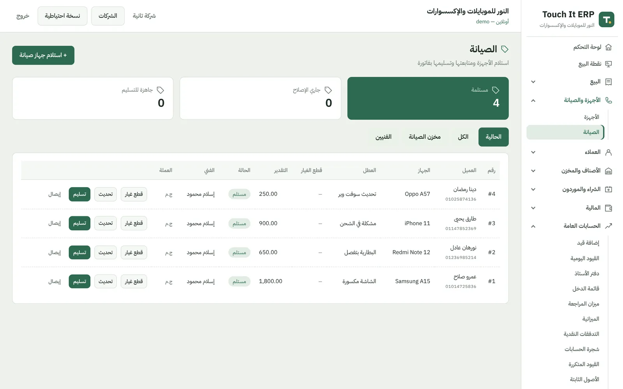Click the نقطة البيع screen icon
The height and width of the screenshot is (389, 623).
[x=609, y=64]
